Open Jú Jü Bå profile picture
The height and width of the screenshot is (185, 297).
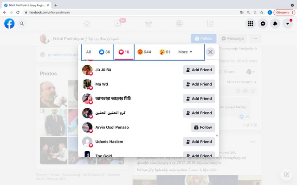tap(87, 70)
